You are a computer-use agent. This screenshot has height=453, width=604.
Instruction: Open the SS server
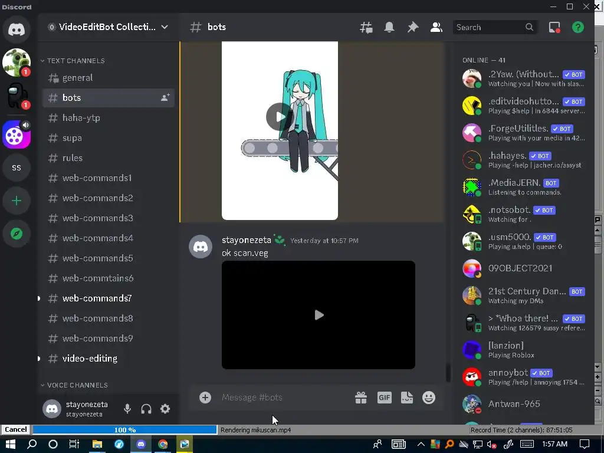(x=17, y=168)
